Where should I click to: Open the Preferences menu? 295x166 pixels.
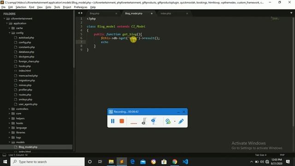coord(81,7)
